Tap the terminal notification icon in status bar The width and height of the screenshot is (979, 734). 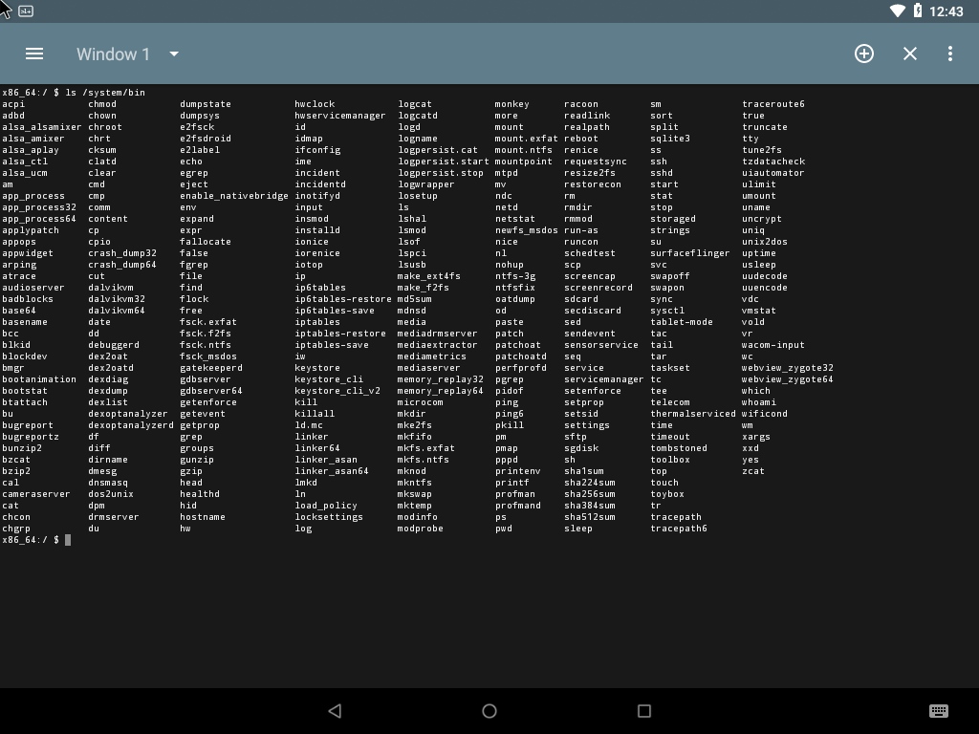point(26,11)
